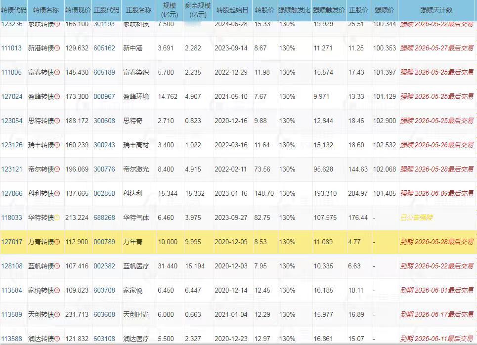Open stock code 603608 link
477x345 pixels.
[x=104, y=314]
